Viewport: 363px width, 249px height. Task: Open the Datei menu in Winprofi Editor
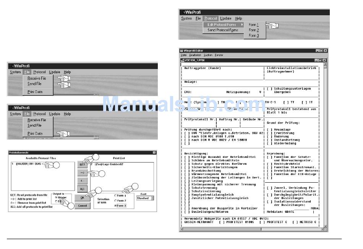tap(183, 55)
